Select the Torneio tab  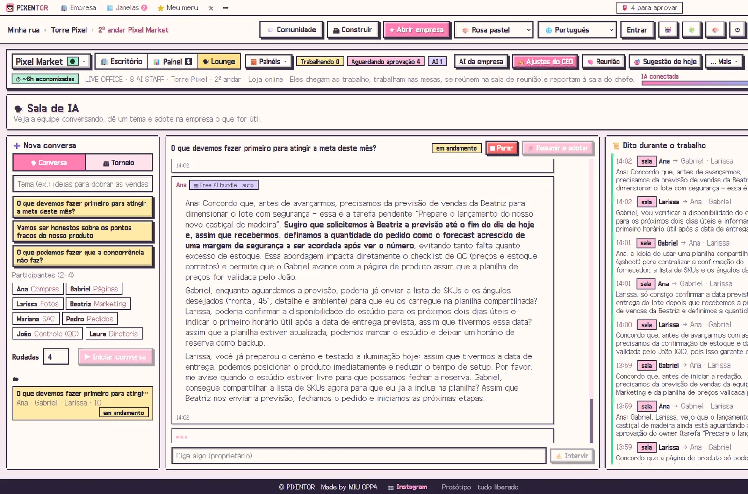click(119, 163)
